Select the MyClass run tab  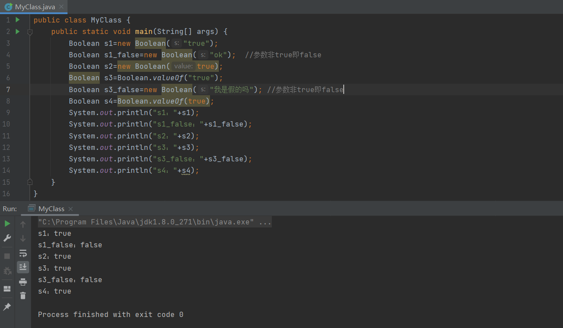51,209
